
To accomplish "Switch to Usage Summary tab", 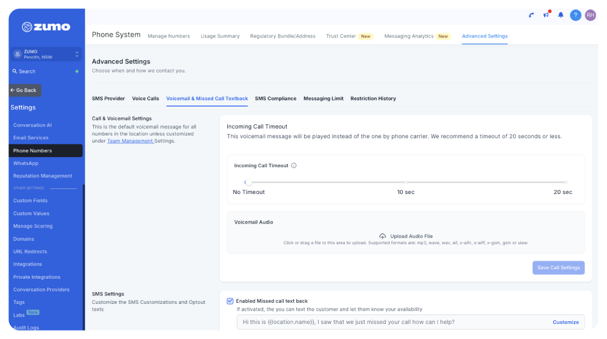I will coord(220,36).
